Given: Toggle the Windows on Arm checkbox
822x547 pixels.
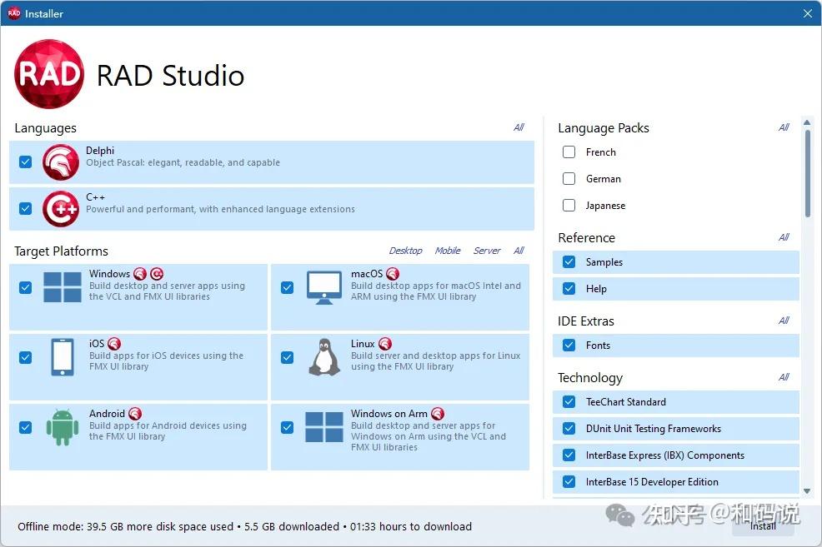Looking at the screenshot, I should (x=288, y=427).
